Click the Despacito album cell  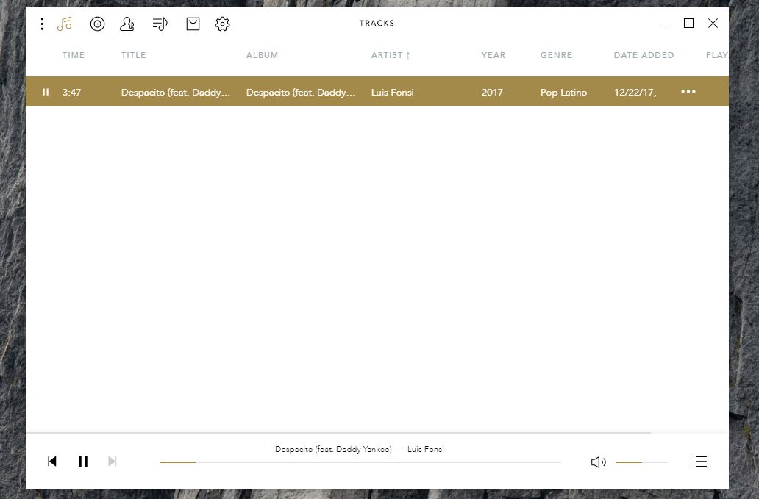point(301,93)
